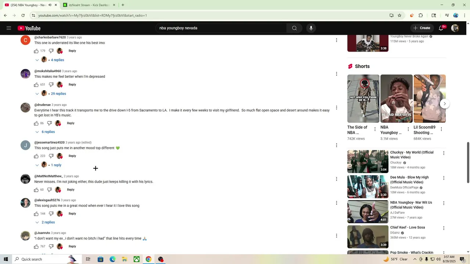Open options menu for @drudenae comment
This screenshot has height=264, width=470.
pyautogui.click(x=336, y=108)
